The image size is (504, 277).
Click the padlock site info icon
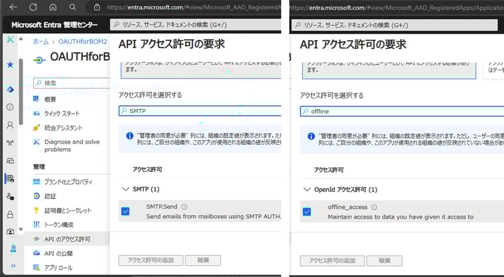point(97,7)
